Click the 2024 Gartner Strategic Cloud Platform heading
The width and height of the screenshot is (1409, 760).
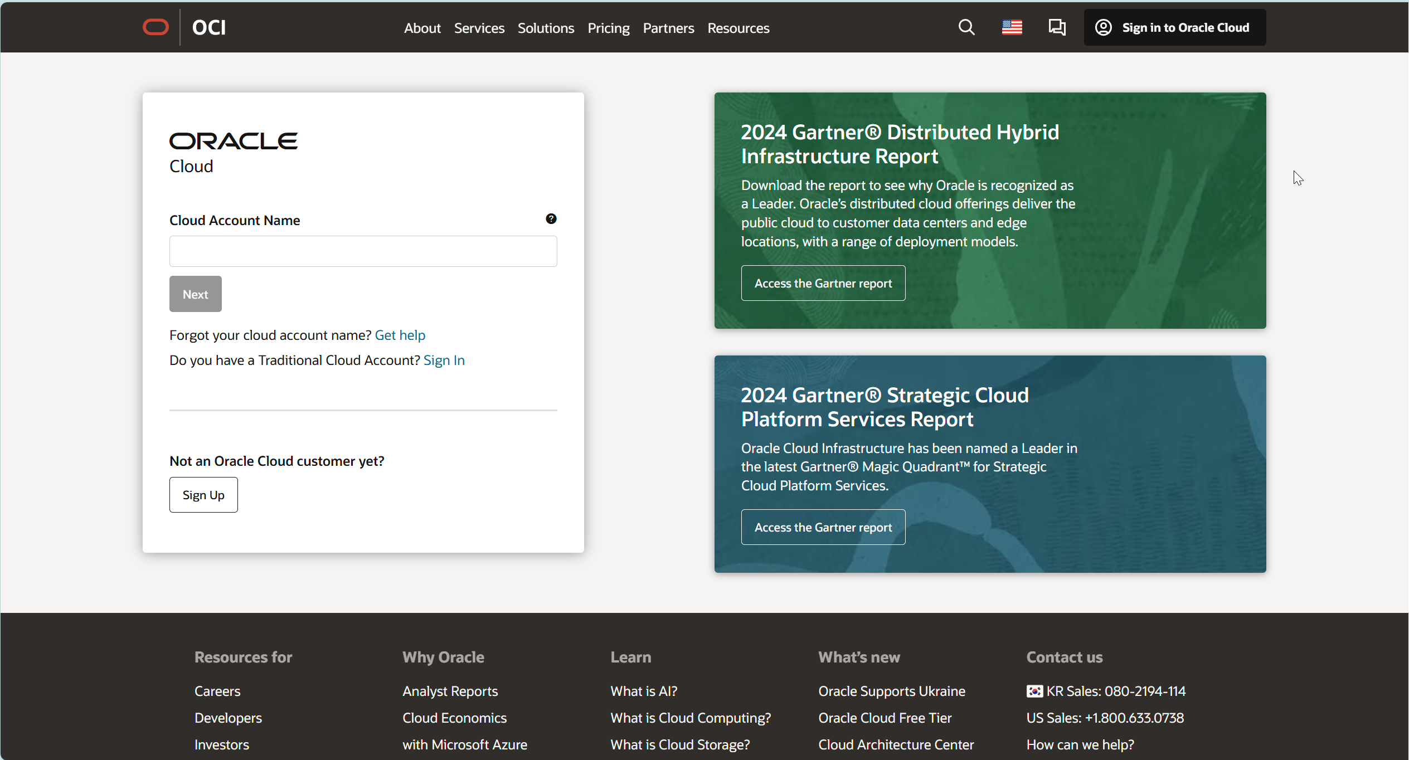click(x=885, y=407)
